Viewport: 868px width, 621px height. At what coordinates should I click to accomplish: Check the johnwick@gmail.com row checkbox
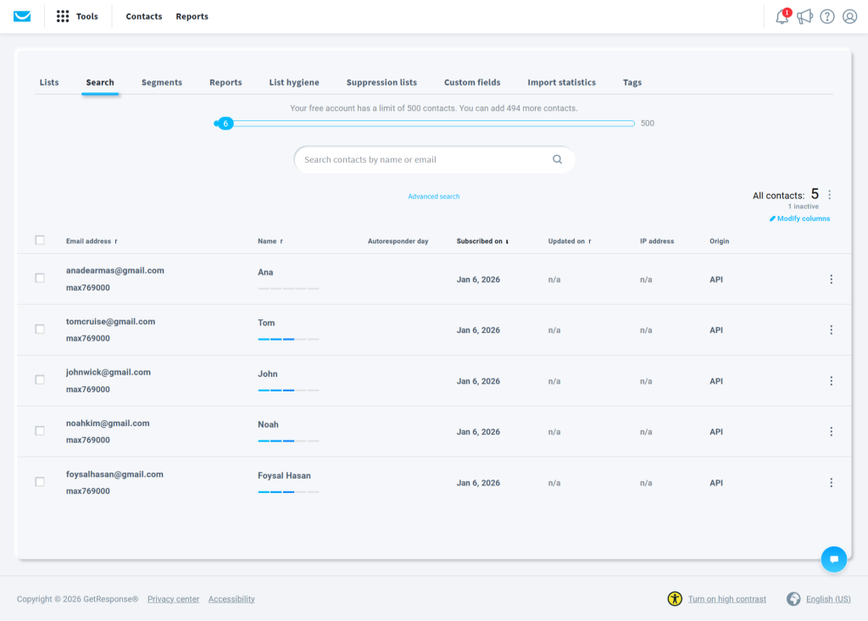pos(40,380)
